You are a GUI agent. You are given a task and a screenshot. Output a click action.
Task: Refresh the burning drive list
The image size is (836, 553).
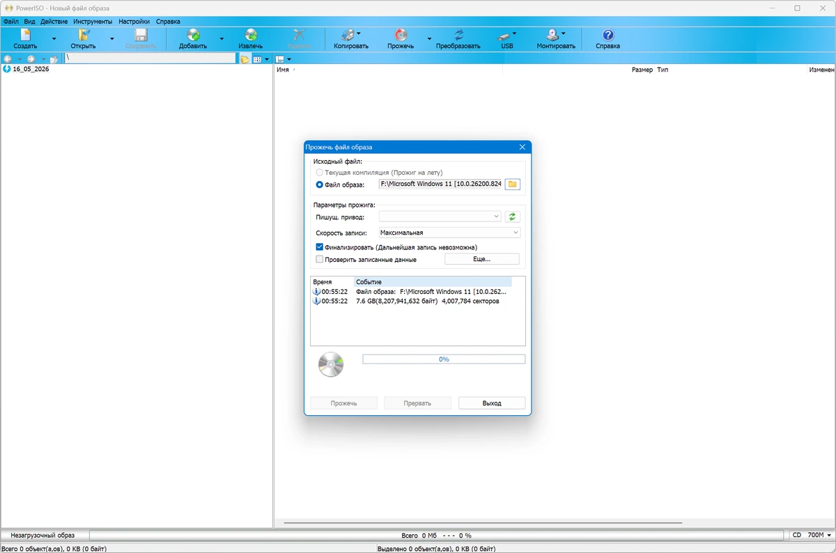tap(513, 217)
